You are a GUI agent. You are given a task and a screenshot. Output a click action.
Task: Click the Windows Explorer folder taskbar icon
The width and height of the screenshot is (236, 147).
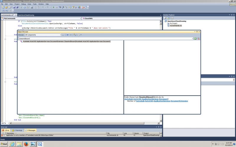click(x=19, y=144)
